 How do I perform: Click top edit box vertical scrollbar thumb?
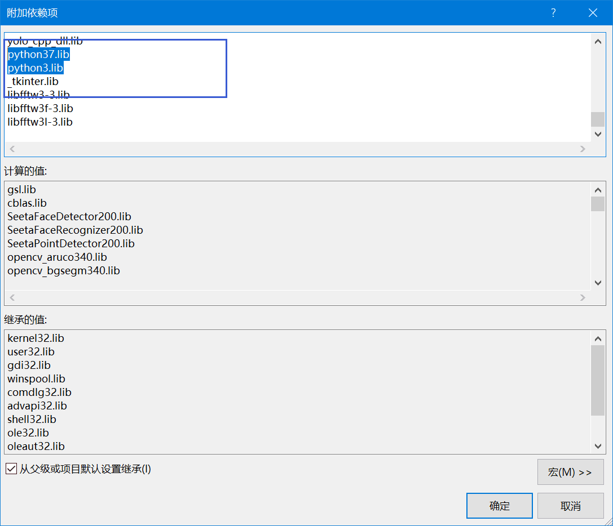(598, 119)
